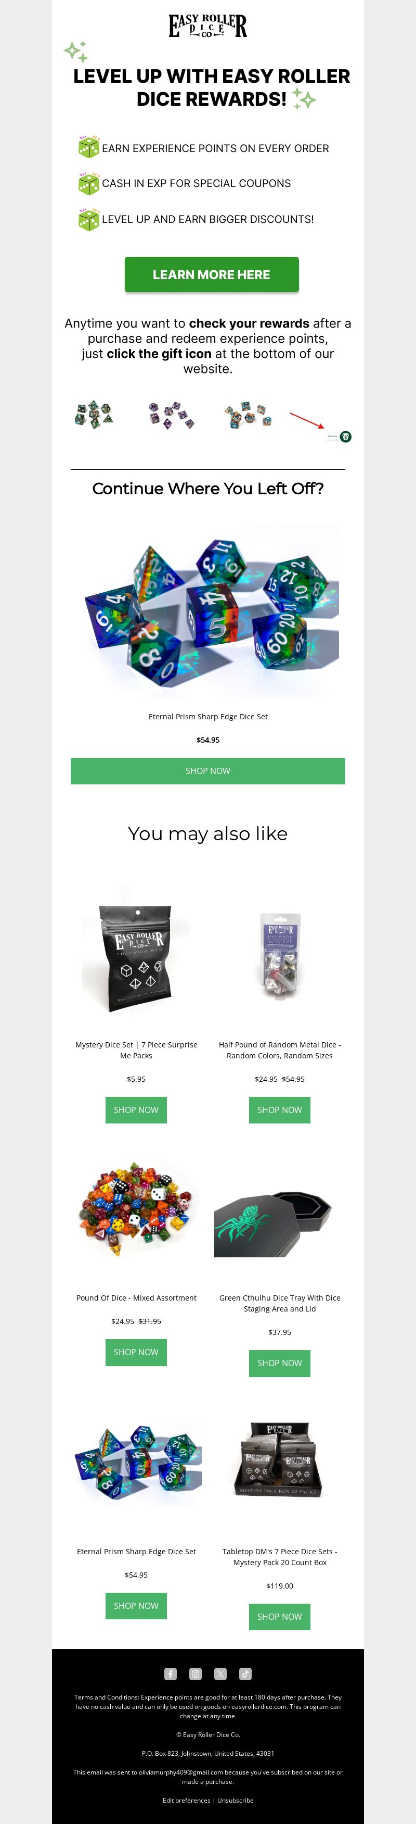
Task: Click green dice icon beside Earn Experience Points
Action: pyautogui.click(x=88, y=147)
